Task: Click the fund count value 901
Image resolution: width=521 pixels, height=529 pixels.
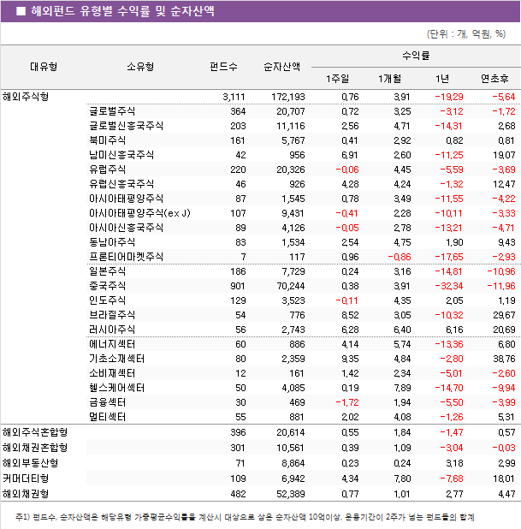Action: [x=238, y=286]
